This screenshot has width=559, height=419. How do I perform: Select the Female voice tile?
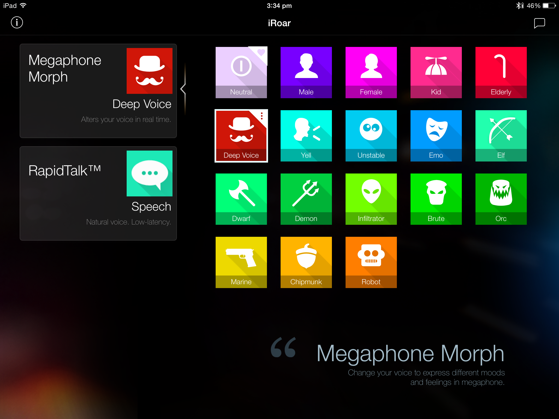pos(371,73)
